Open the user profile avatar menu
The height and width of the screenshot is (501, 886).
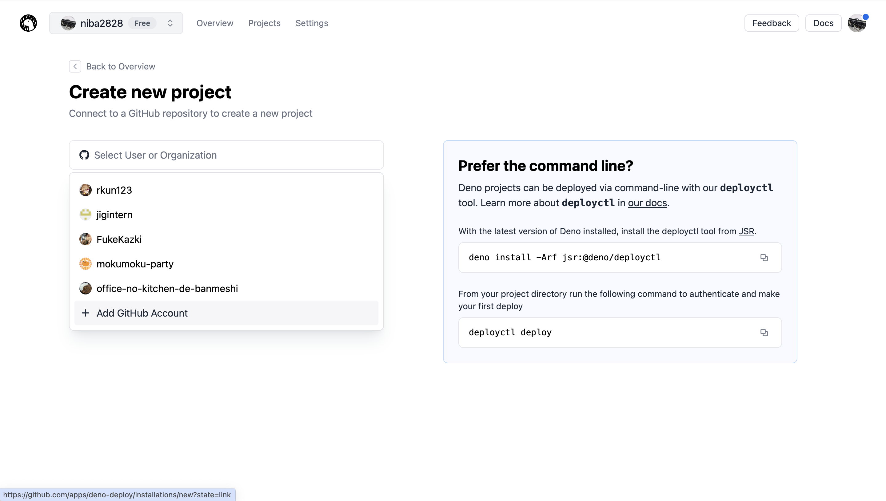[857, 23]
